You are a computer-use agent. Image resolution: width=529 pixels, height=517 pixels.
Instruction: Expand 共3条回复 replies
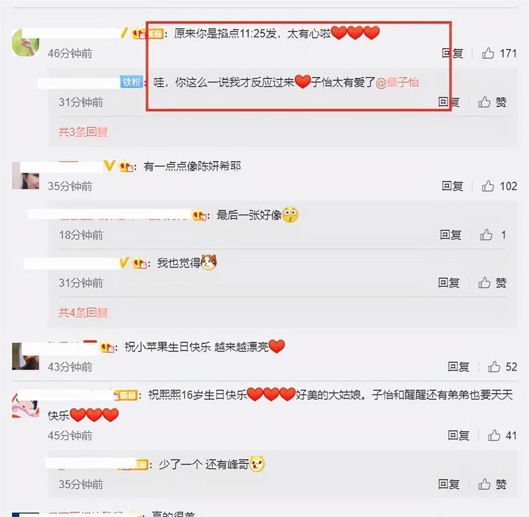click(x=83, y=132)
